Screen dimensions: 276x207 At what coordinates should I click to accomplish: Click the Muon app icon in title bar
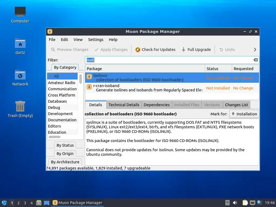(50, 32)
